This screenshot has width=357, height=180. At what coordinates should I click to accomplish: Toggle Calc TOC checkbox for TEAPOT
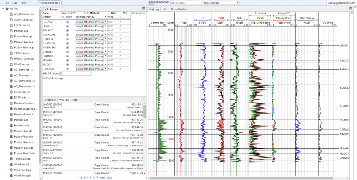pos(67,30)
